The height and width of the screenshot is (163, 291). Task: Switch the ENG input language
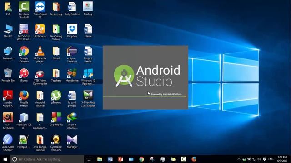tap(271, 159)
